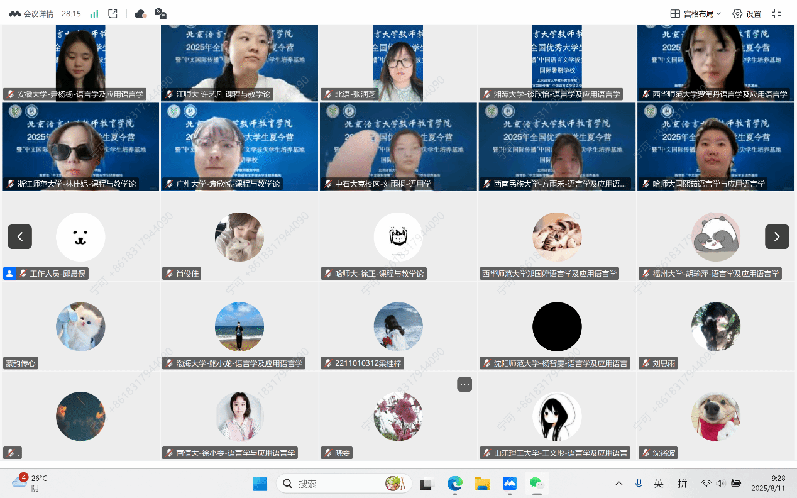Open more options on 晓雯's tile

(x=464, y=384)
